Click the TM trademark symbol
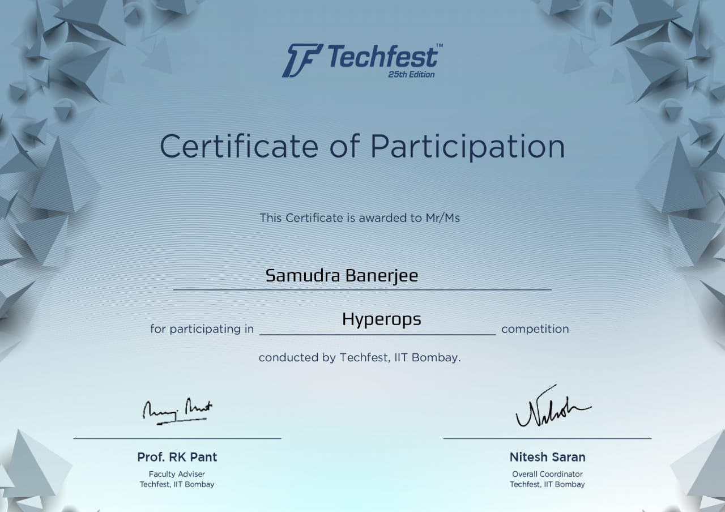This screenshot has width=725, height=512. click(439, 45)
